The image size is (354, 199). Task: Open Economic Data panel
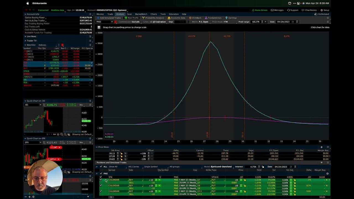[x=176, y=18]
